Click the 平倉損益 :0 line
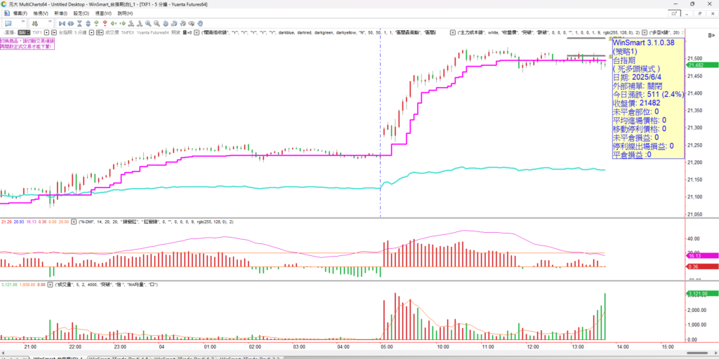The height and width of the screenshot is (359, 719). coord(632,155)
